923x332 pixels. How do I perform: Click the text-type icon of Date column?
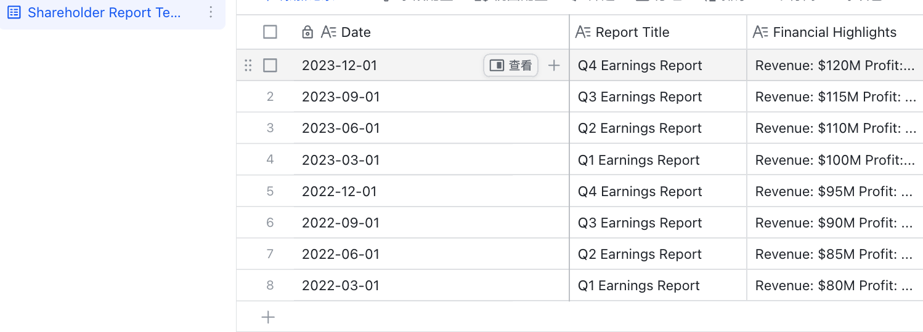[x=329, y=33]
